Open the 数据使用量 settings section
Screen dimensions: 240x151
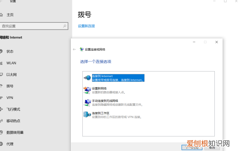[x=15, y=132]
